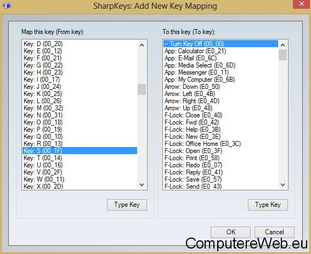Image resolution: width=311 pixels, height=254 pixels.
Task: Select F-Lock: Print (E0_58)
Action: (x=220, y=158)
